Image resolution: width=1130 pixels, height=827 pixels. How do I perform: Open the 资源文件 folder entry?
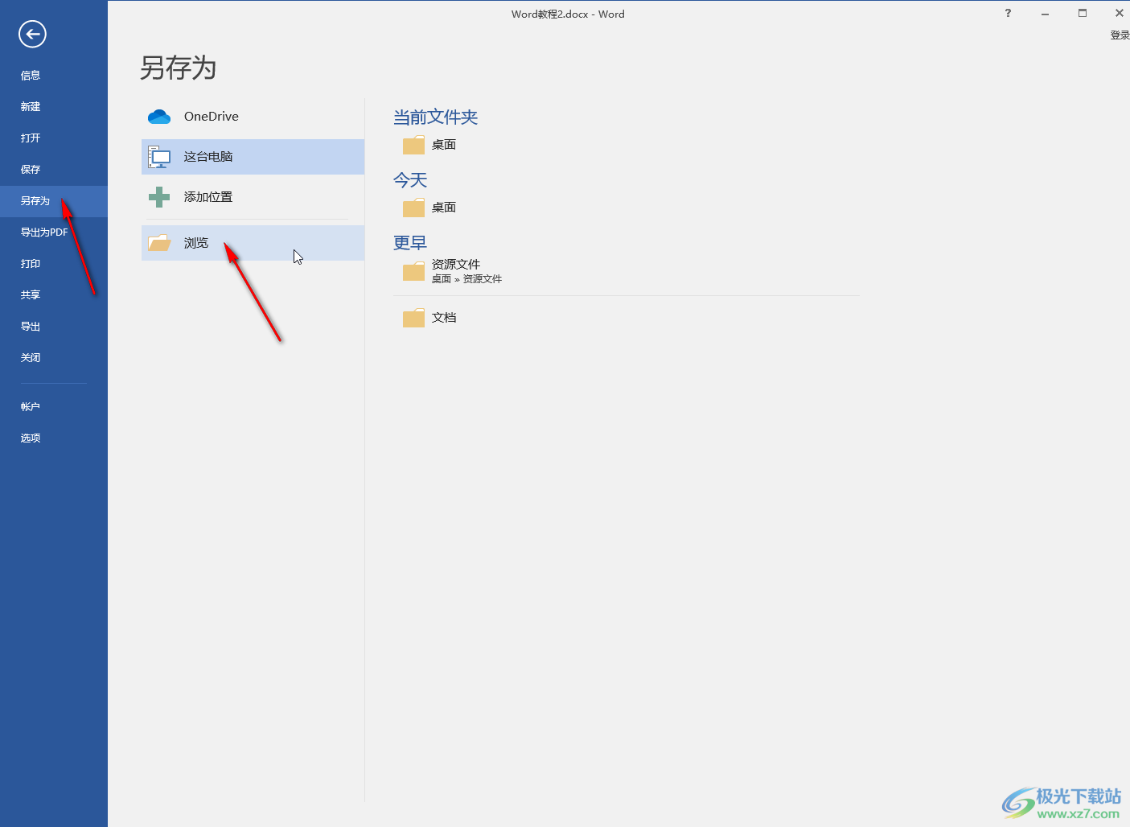(x=456, y=265)
